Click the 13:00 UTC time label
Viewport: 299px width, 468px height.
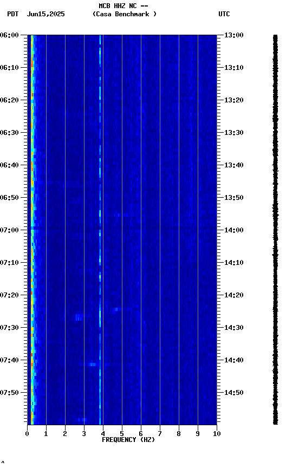[234, 35]
